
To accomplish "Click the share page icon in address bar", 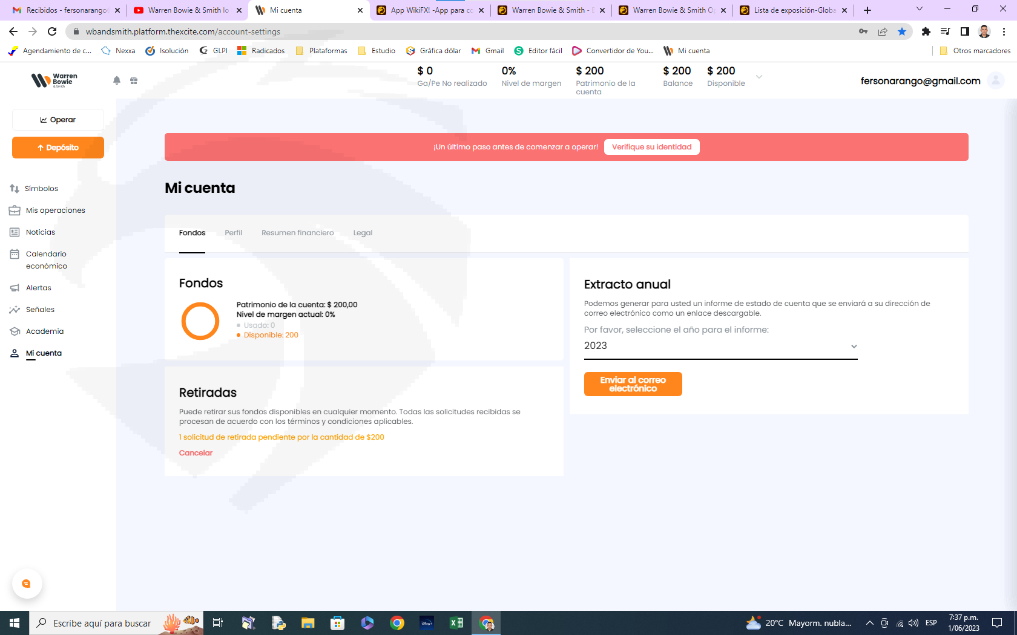I will pos(883,31).
